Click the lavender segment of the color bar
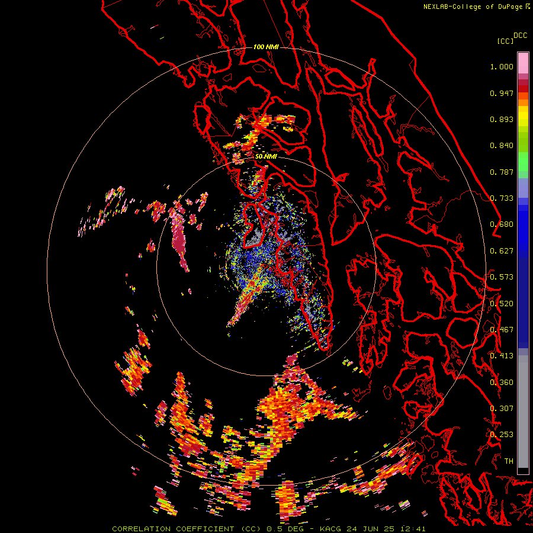This screenshot has height=533, width=533. pyautogui.click(x=523, y=188)
